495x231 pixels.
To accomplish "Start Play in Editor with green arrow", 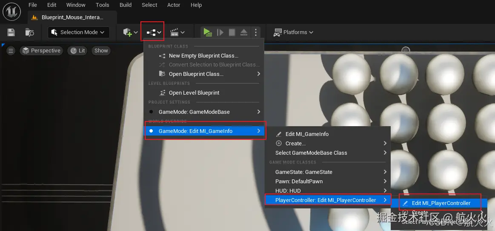I will coord(207,32).
